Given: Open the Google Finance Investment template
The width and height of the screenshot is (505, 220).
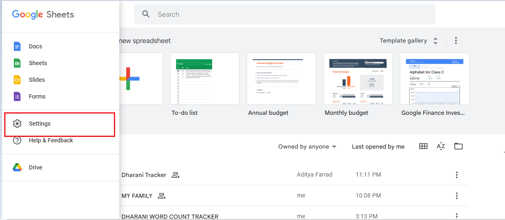Looking at the screenshot, I should click(x=435, y=78).
